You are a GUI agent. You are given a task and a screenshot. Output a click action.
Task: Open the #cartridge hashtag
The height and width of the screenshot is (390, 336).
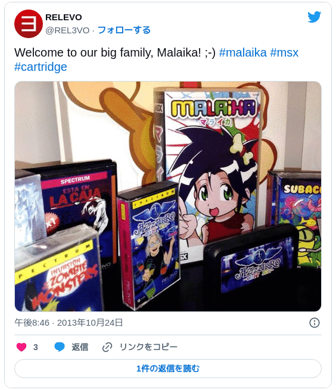(x=41, y=67)
